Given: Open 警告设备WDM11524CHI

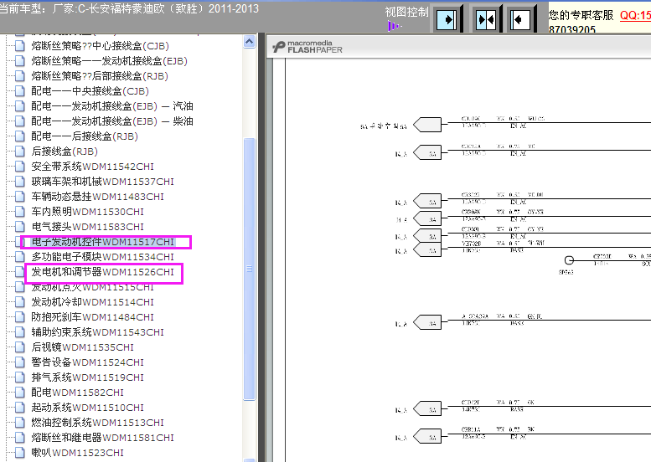Looking at the screenshot, I should (88, 362).
